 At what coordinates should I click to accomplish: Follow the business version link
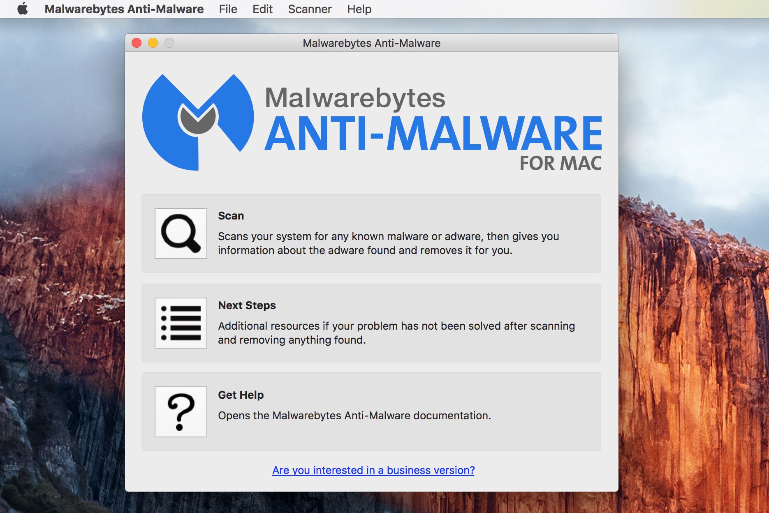(373, 470)
